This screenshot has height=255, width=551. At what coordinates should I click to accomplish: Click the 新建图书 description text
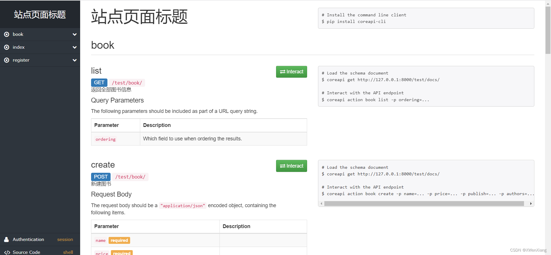pos(101,184)
